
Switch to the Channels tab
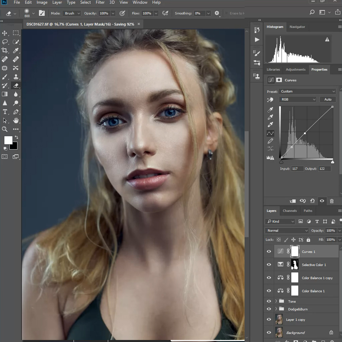[x=290, y=211]
